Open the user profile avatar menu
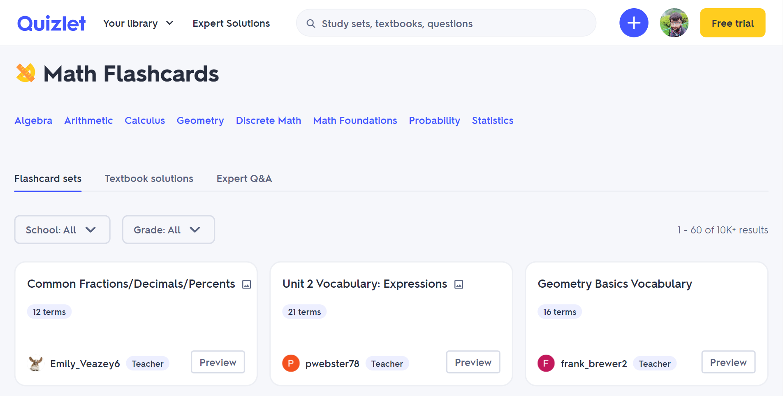The width and height of the screenshot is (783, 396). 674,23
